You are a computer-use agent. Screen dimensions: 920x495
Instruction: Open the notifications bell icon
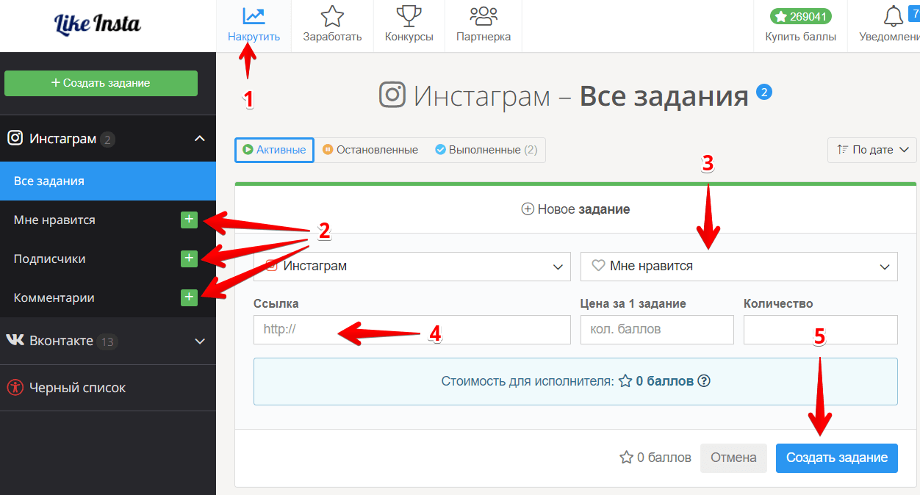[x=894, y=16]
